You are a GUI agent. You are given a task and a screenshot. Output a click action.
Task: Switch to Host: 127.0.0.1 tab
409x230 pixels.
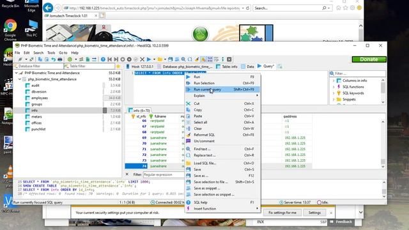(140, 66)
